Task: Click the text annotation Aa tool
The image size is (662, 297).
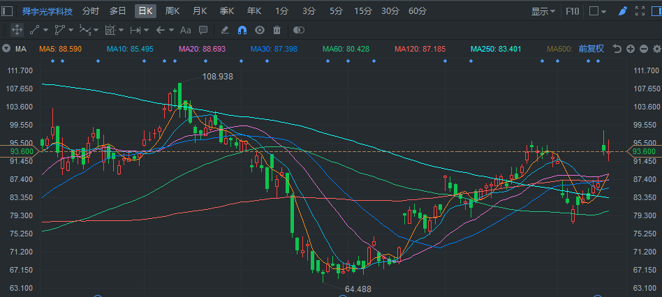Action: tap(185, 30)
